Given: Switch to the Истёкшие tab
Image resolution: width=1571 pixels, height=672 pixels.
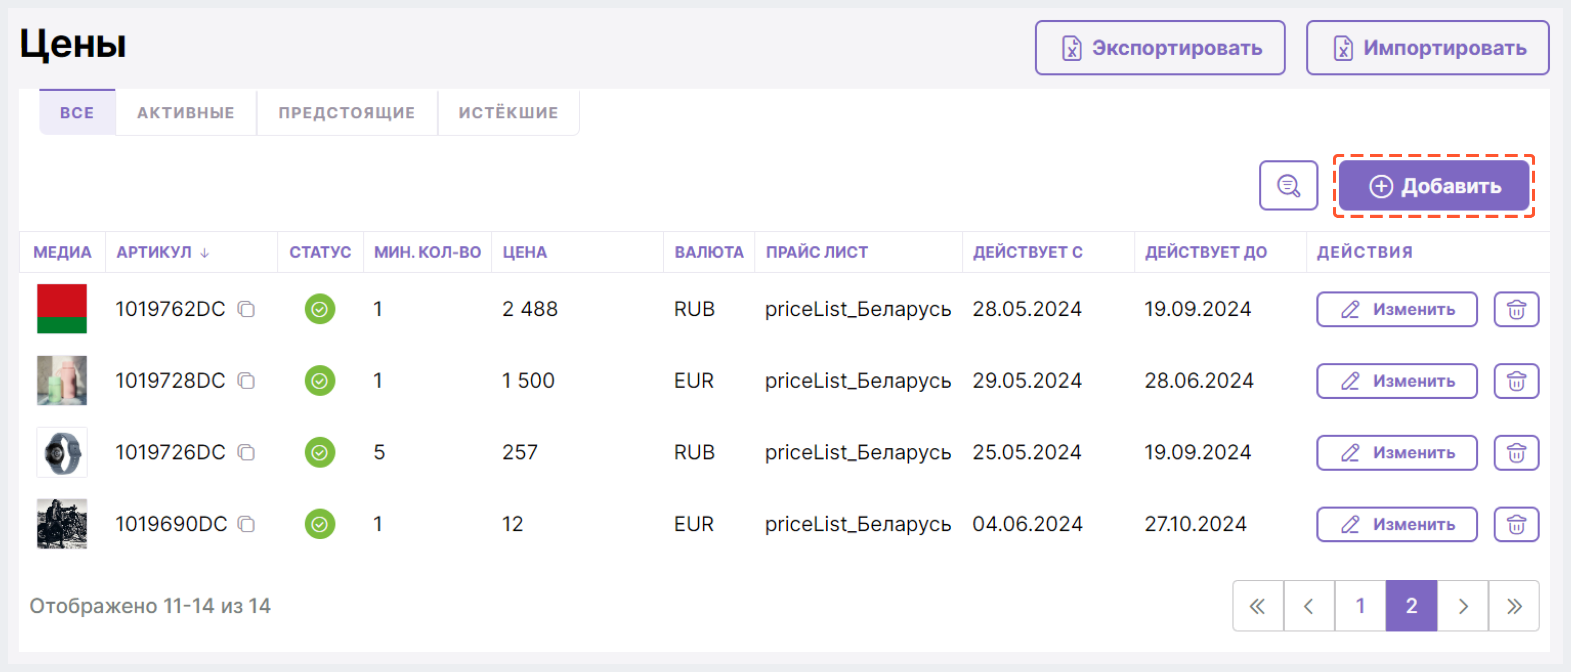Looking at the screenshot, I should click(x=508, y=112).
